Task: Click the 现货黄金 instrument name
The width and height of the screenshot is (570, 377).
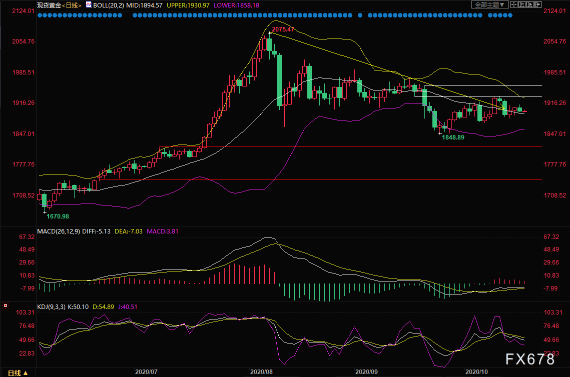Action: point(49,5)
